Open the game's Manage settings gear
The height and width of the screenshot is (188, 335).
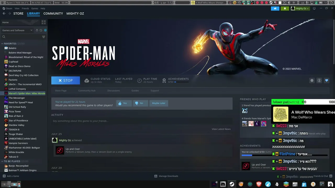[x=312, y=80]
